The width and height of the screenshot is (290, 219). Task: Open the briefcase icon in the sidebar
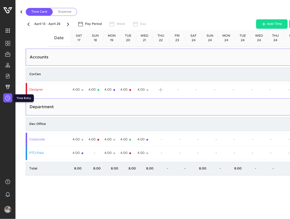8,54
